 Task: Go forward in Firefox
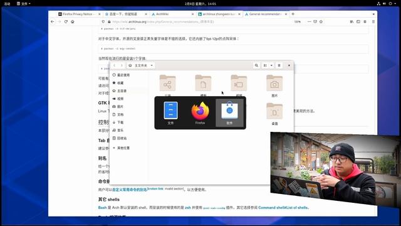[x=60, y=22]
